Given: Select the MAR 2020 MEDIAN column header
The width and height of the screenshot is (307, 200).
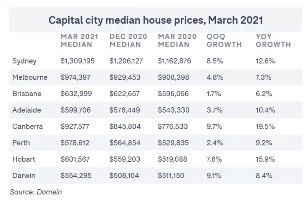Looking at the screenshot, I should pos(177,41).
